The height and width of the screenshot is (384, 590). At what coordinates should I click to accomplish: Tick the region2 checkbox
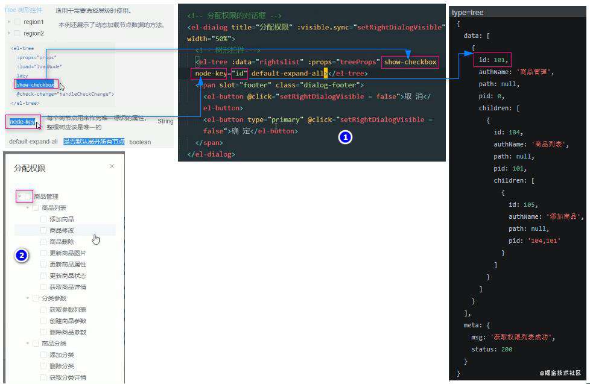(17, 34)
